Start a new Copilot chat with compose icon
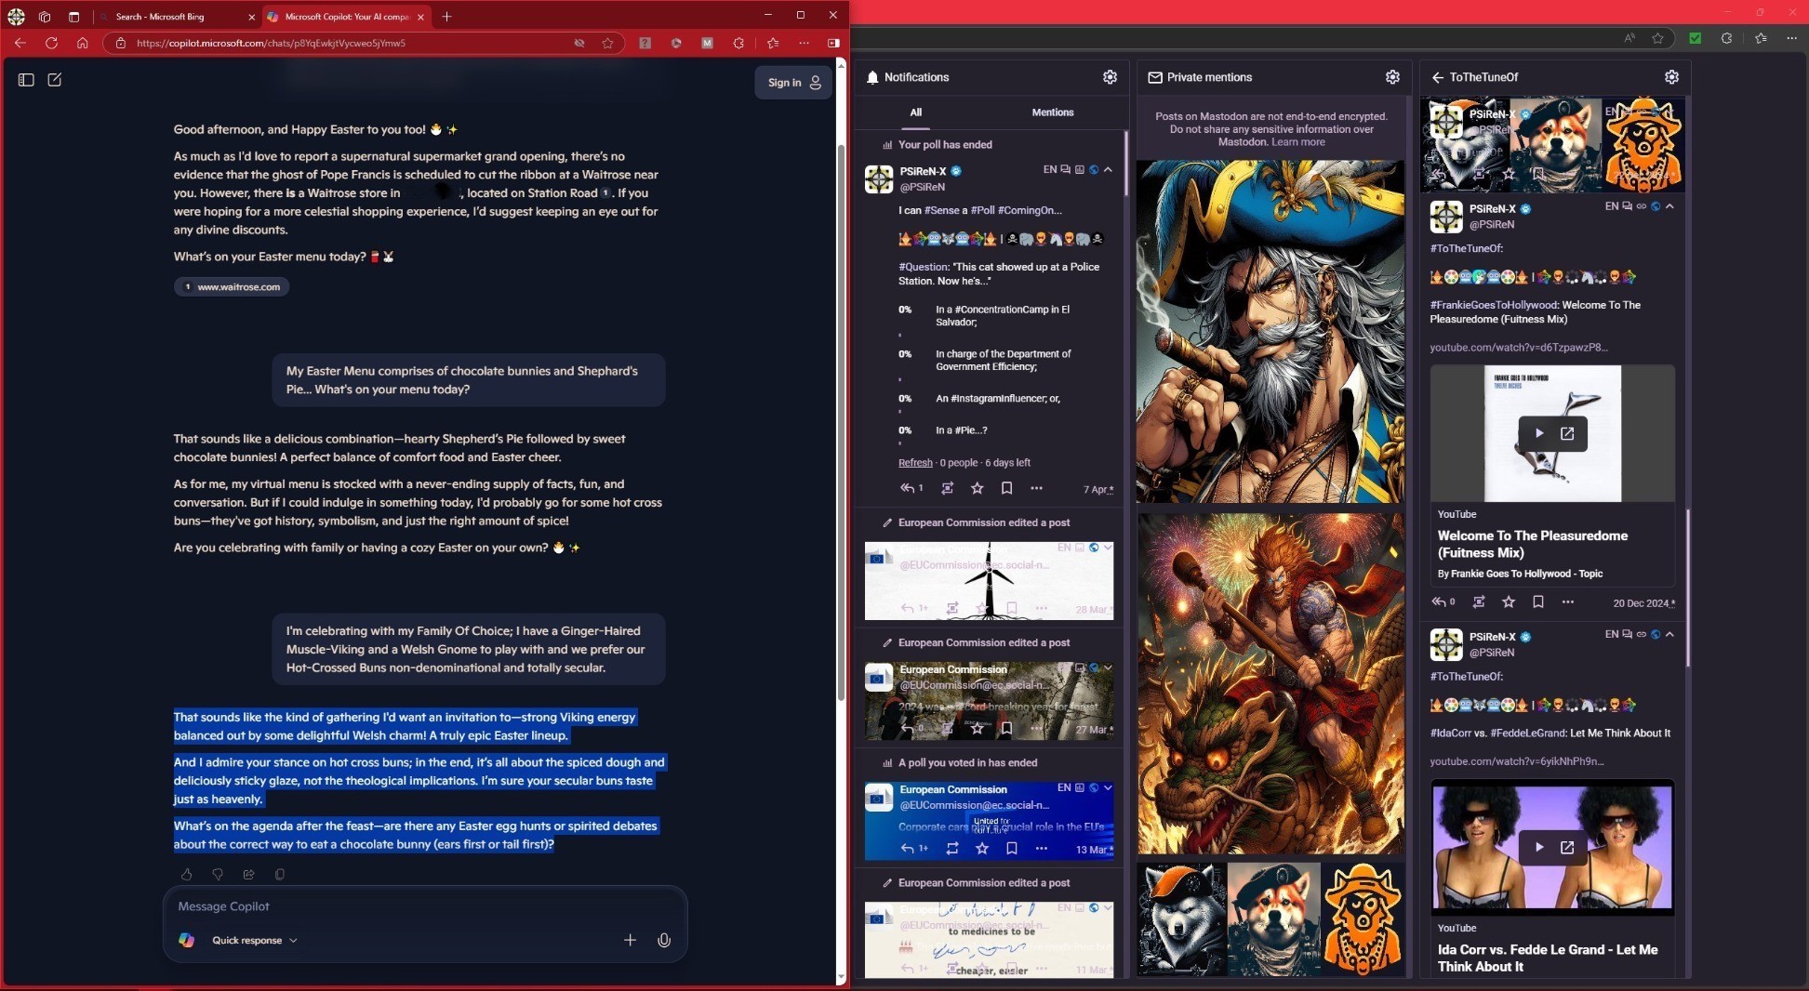 click(x=55, y=80)
